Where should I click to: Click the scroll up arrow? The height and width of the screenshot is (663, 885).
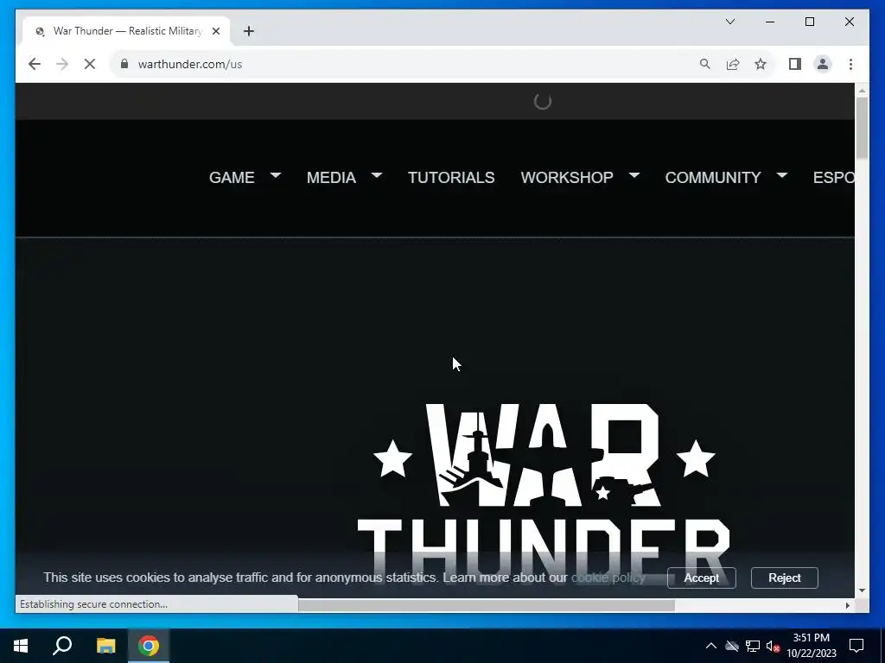(862, 90)
